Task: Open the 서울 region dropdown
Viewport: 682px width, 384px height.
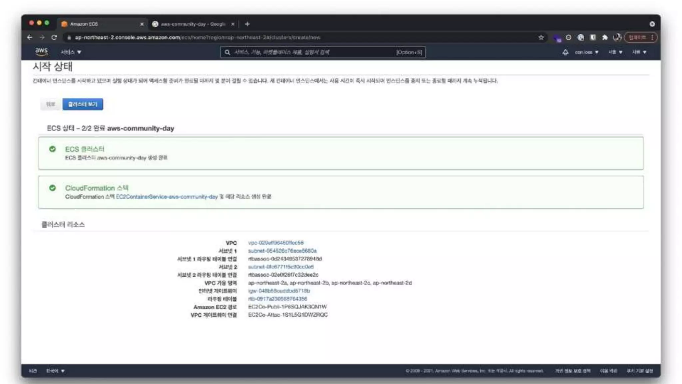Action: point(615,52)
